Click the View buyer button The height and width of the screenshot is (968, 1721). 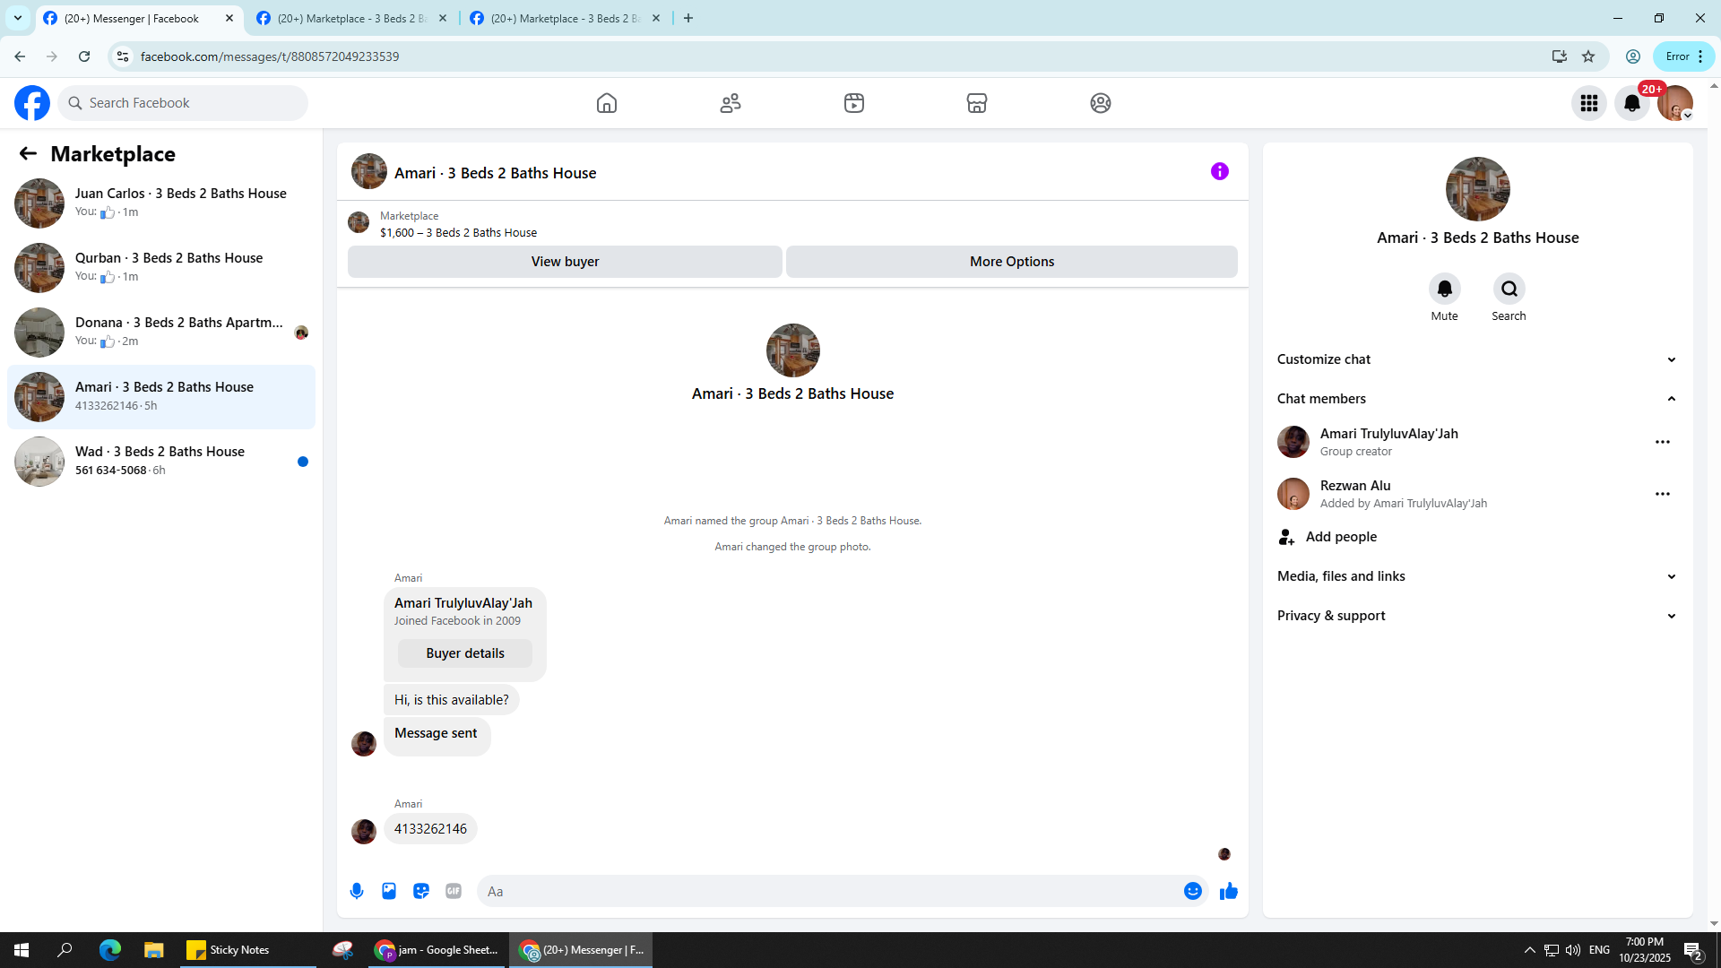[565, 262]
